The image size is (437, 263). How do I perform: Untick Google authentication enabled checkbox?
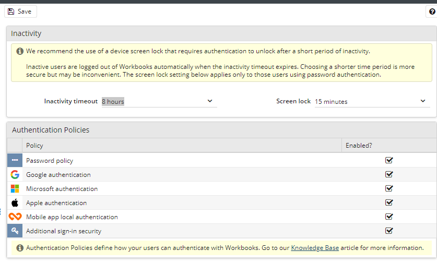tap(389, 174)
